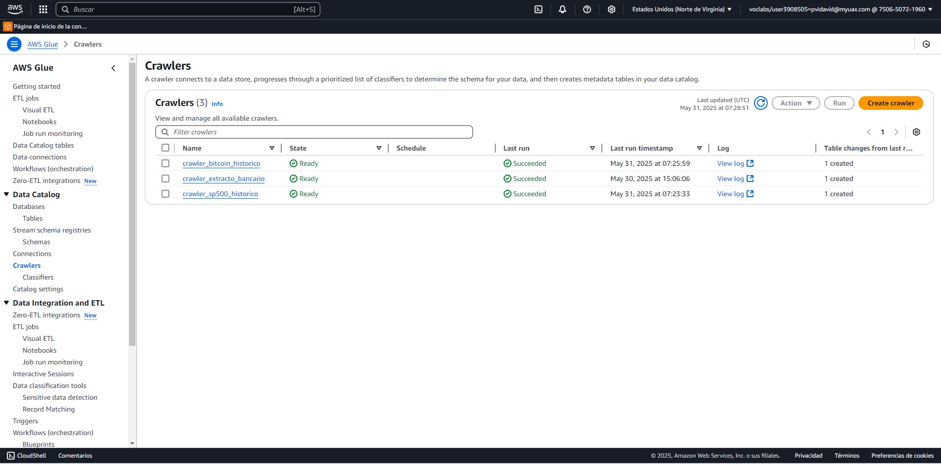Check the crawler_bitcoin_historico row checkbox

pyautogui.click(x=165, y=163)
